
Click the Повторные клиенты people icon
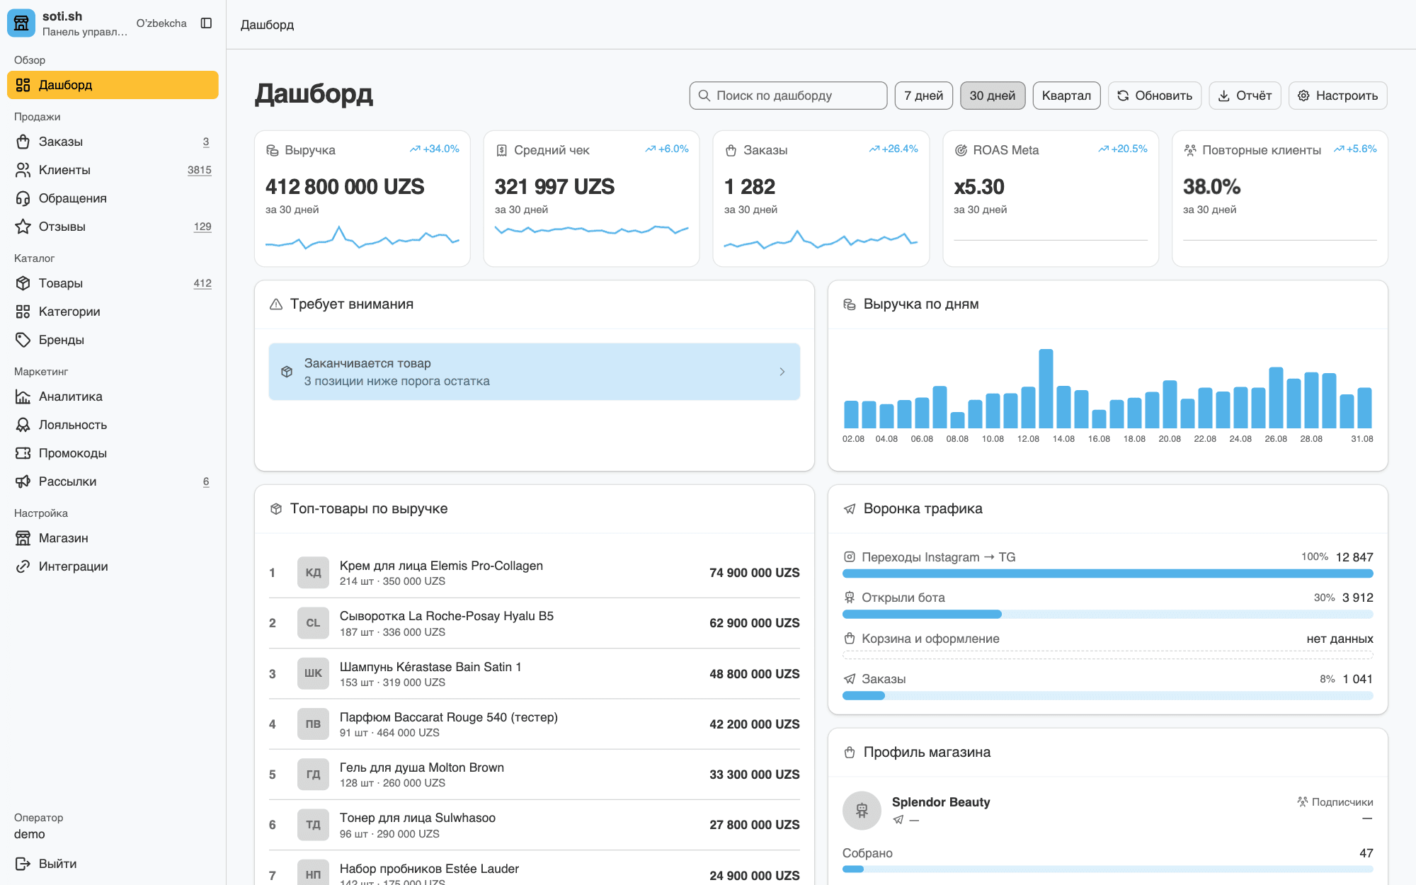point(1190,150)
